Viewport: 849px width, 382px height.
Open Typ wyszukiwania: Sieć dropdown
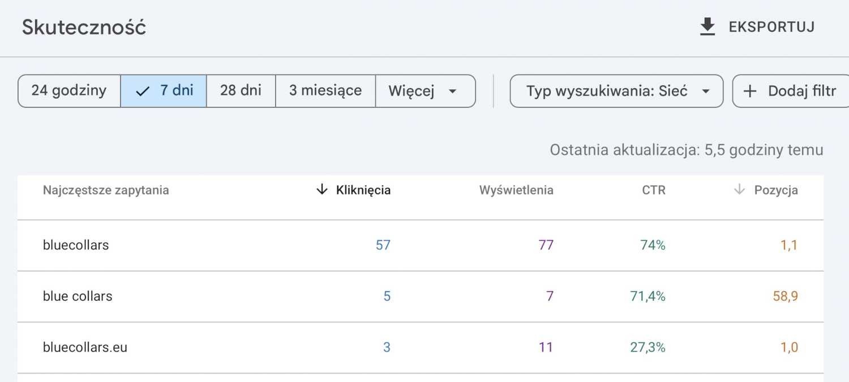(x=616, y=91)
